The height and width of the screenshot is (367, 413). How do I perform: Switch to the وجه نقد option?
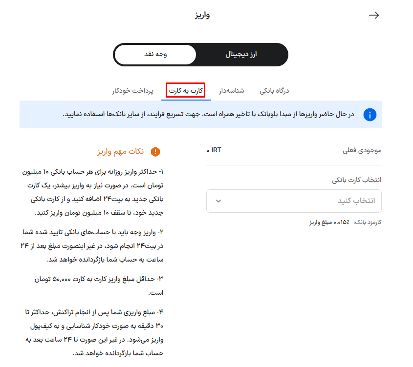pyautogui.click(x=155, y=55)
